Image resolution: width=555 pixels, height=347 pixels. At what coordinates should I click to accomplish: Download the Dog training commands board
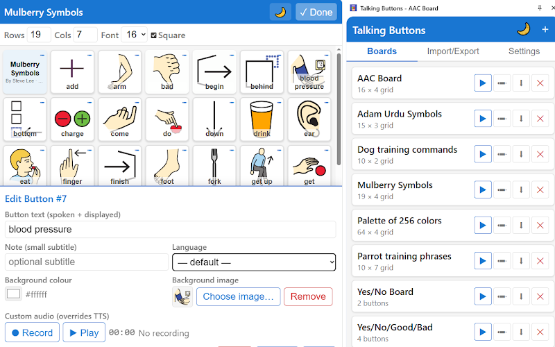pyautogui.click(x=521, y=154)
